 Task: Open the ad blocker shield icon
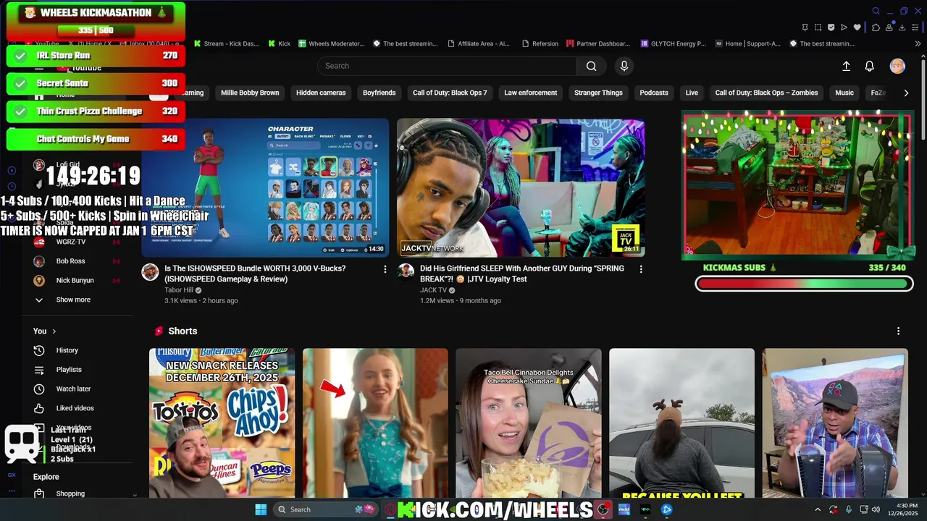[831, 27]
